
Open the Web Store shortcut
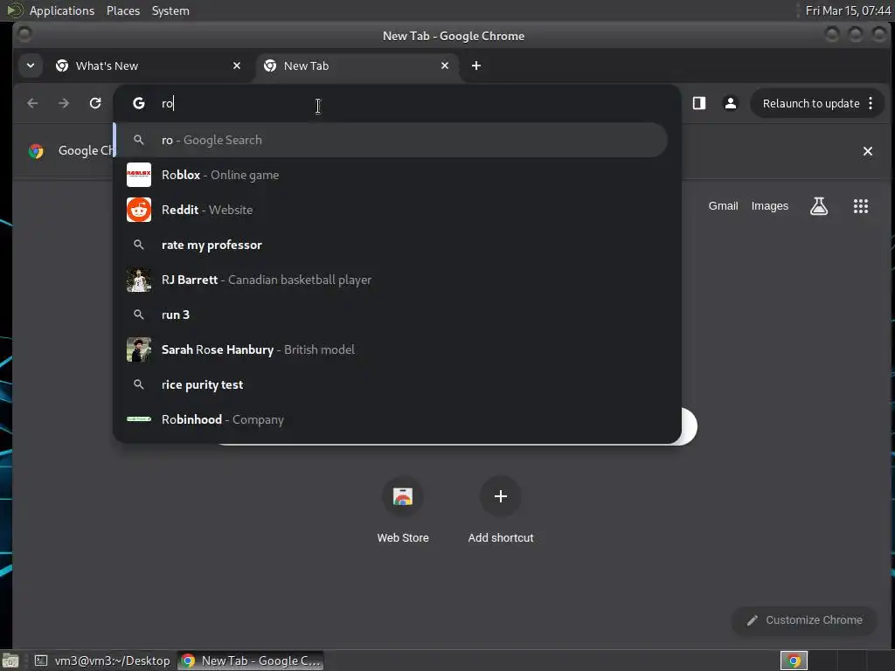(403, 510)
